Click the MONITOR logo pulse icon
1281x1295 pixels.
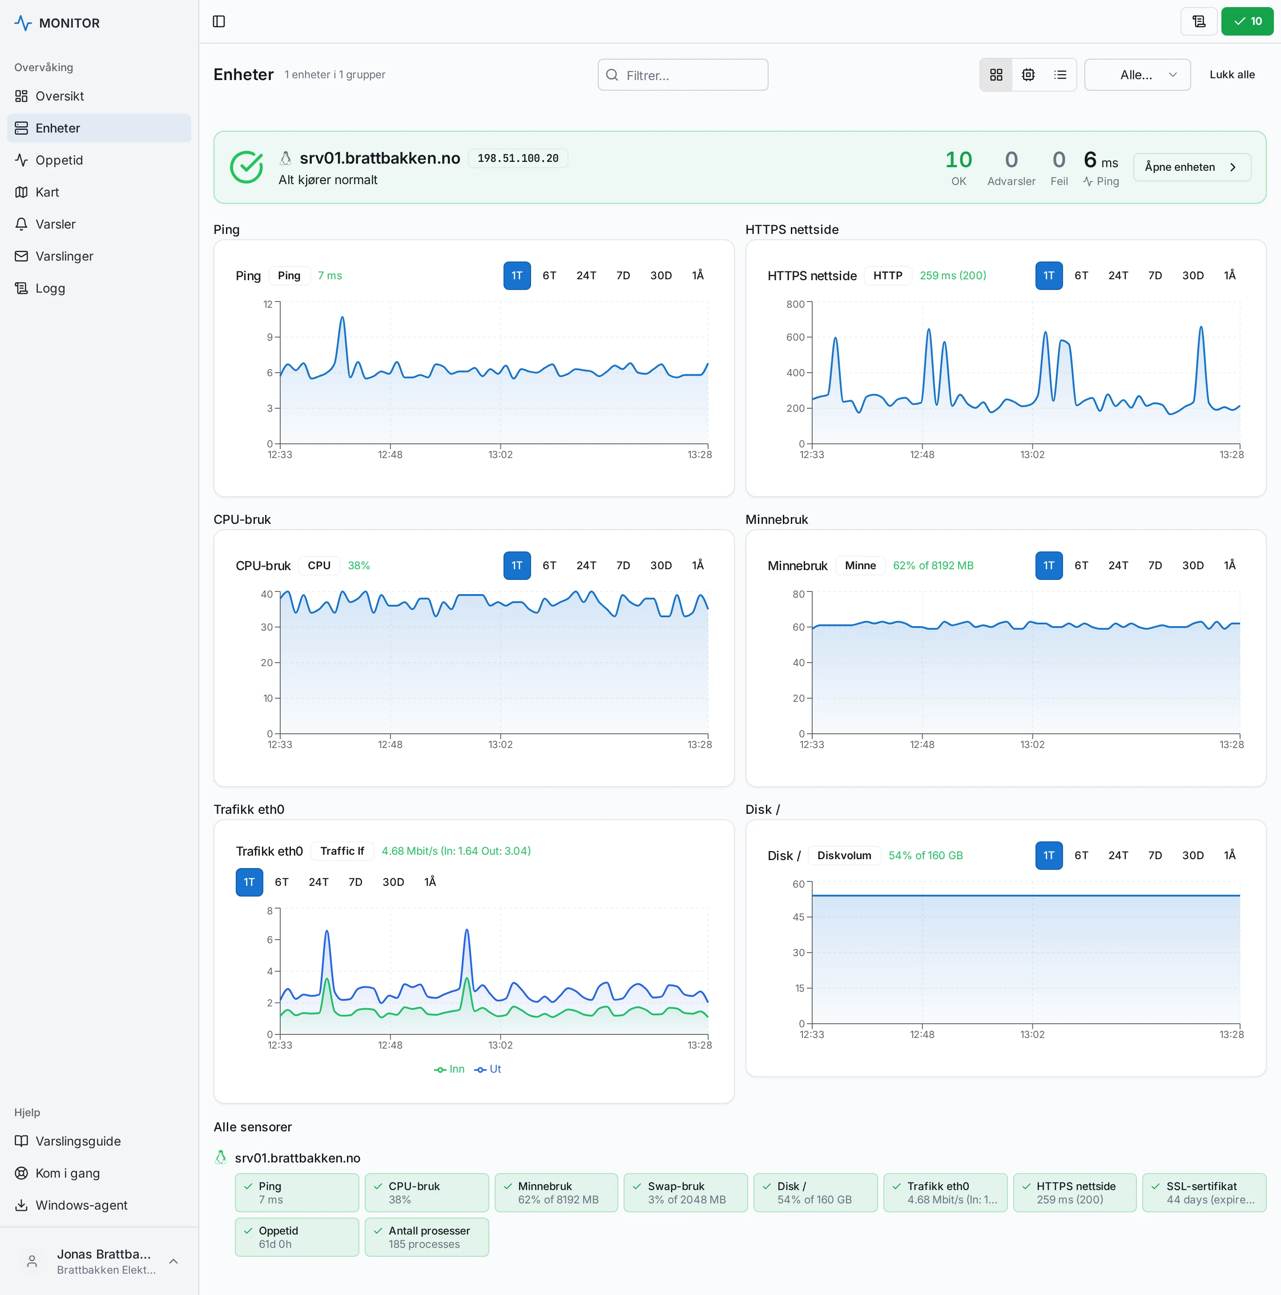[23, 23]
